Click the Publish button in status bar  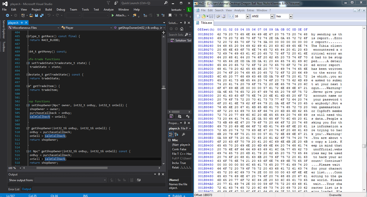pyautogui.click(x=177, y=195)
